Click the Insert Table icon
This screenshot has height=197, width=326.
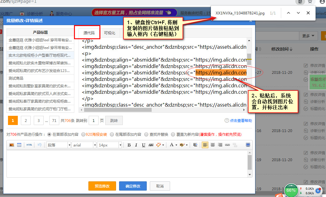(x=19, y=145)
